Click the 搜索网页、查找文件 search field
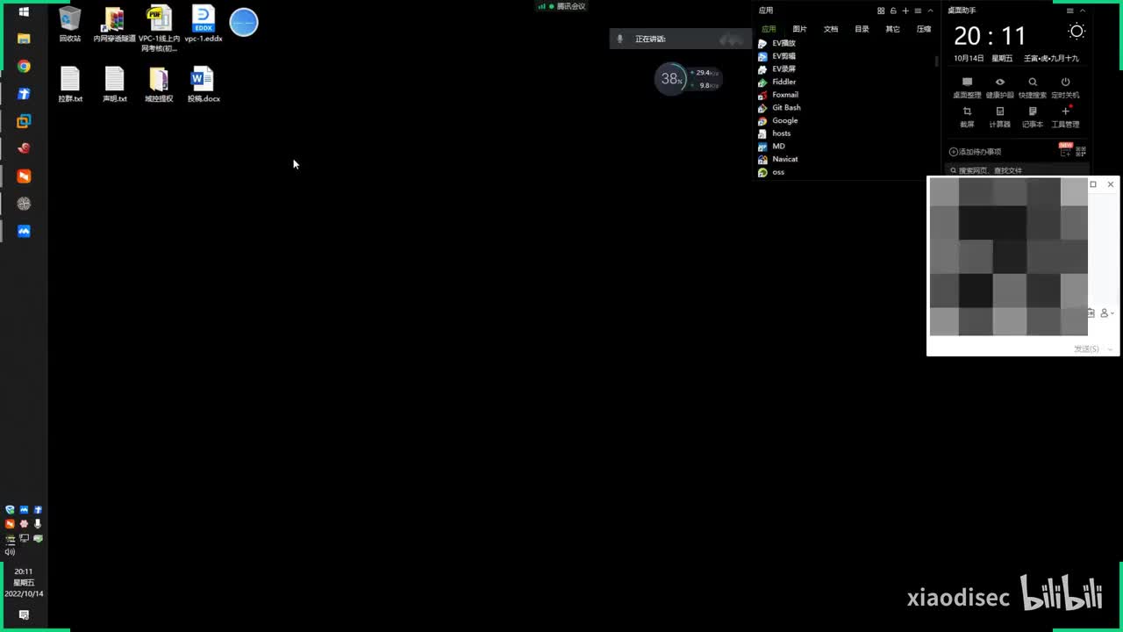This screenshot has height=632, width=1123. point(1018,170)
